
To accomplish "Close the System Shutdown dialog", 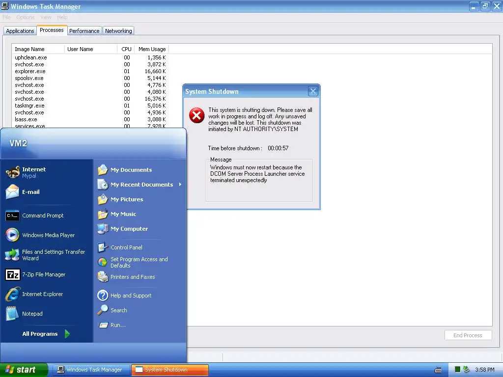I will coord(313,91).
